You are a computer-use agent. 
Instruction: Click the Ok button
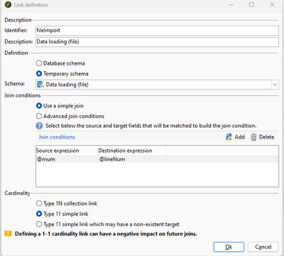tap(229, 247)
